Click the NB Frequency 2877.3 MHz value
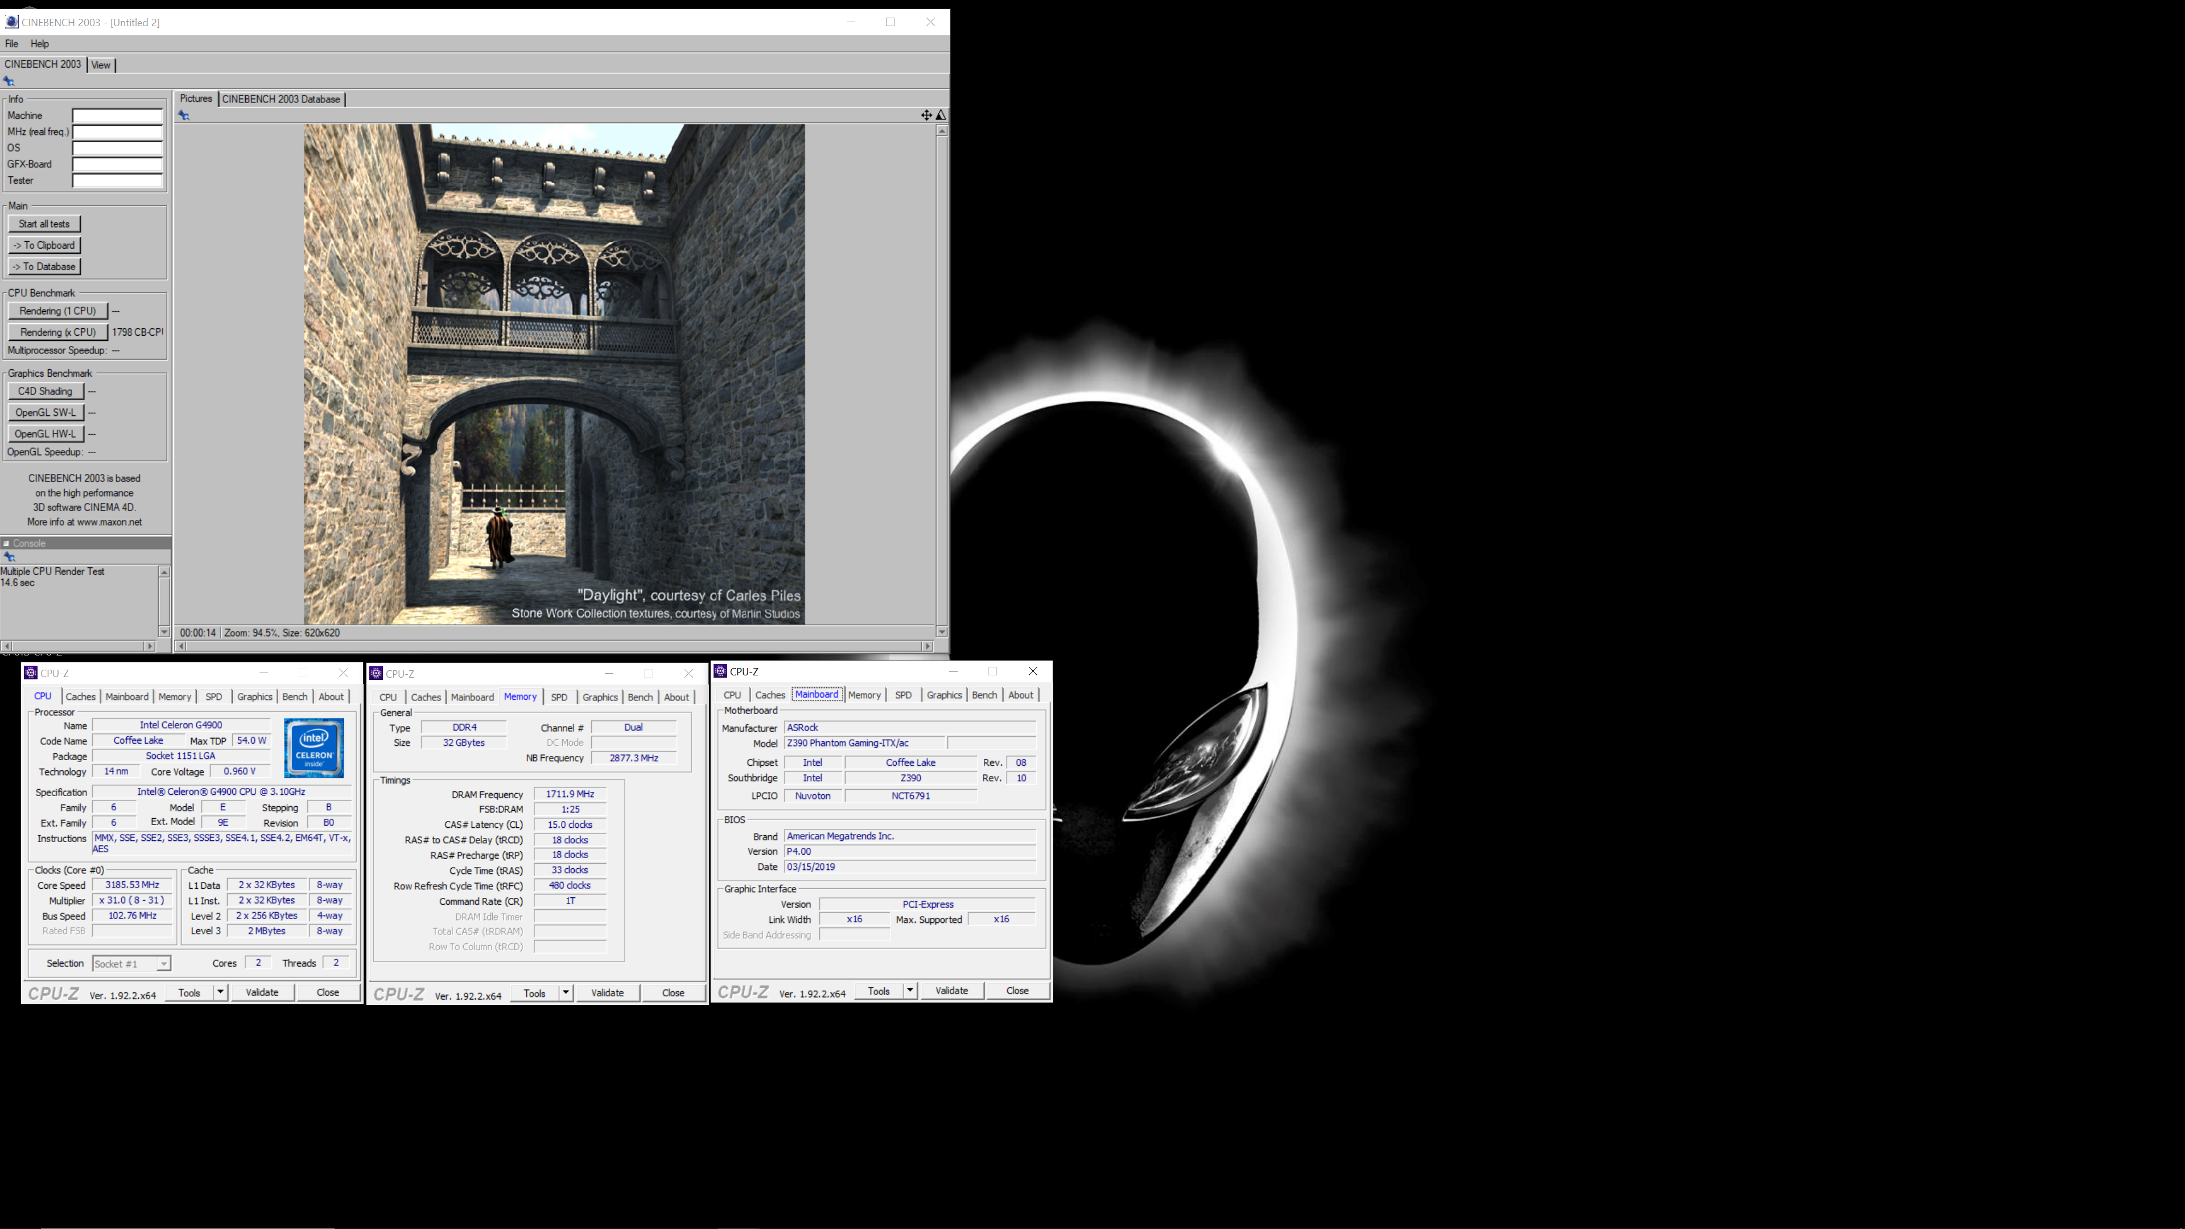The image size is (2185, 1229). [x=634, y=758]
